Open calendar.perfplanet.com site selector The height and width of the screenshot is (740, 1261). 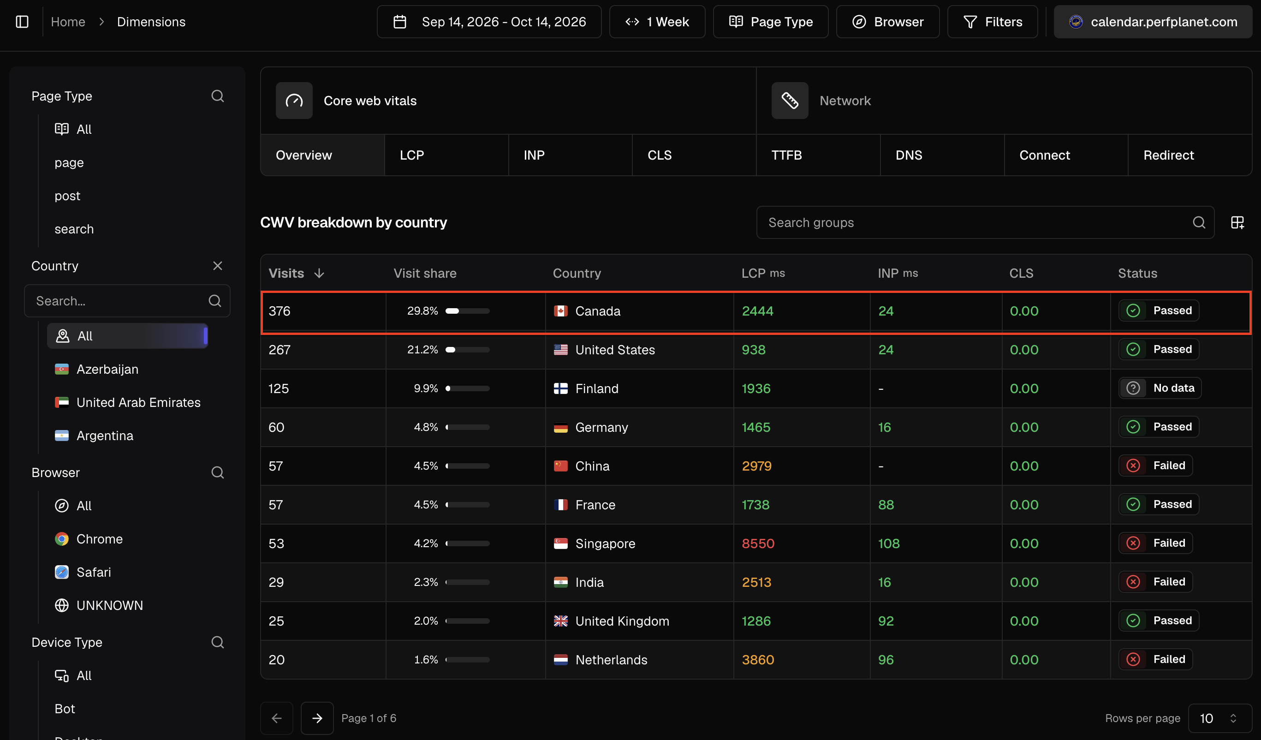[x=1153, y=22]
